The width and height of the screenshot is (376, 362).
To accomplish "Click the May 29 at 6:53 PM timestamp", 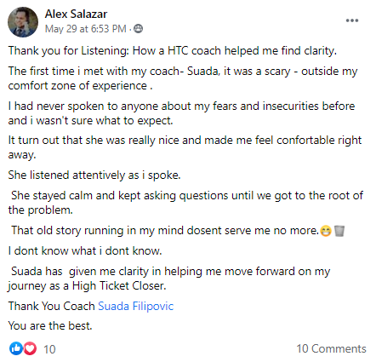I will 85,29.
